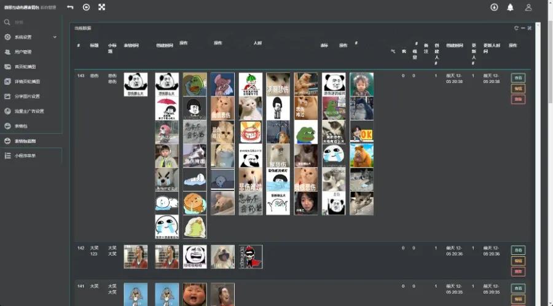
Task: Click the 流量主广告设置 icon in sidebar
Action: (7, 111)
